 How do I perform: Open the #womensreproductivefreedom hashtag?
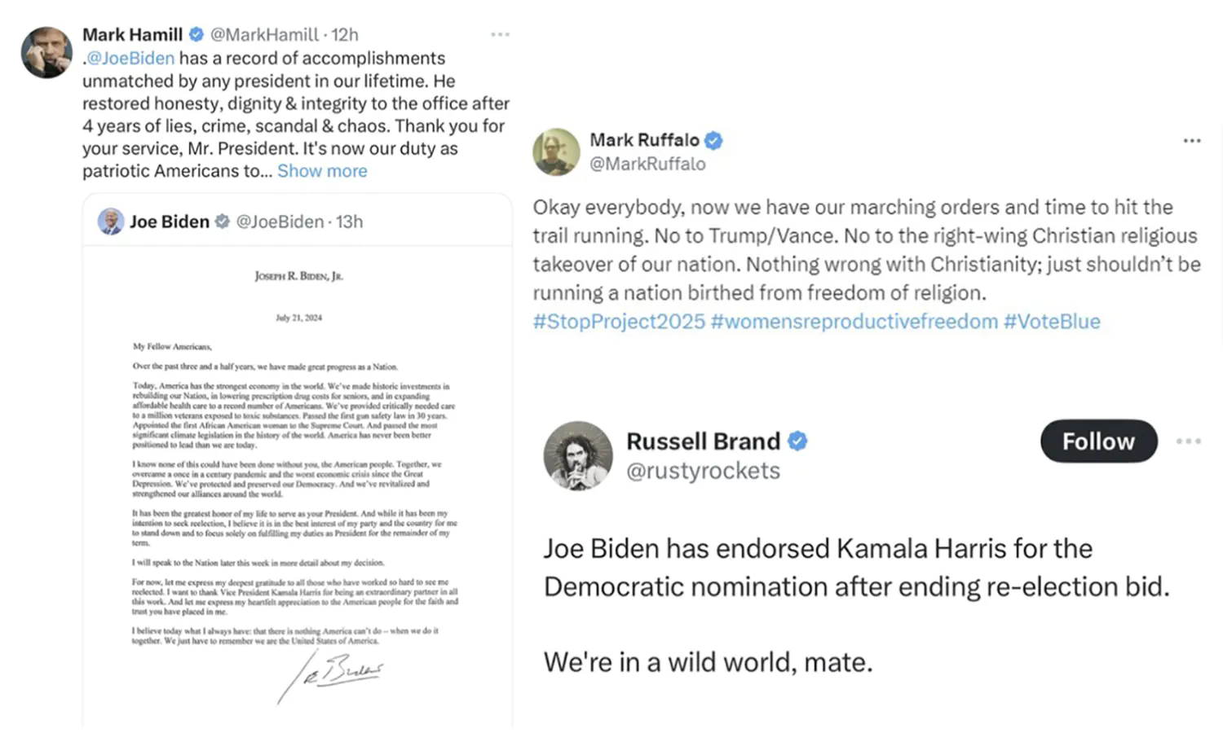854,322
